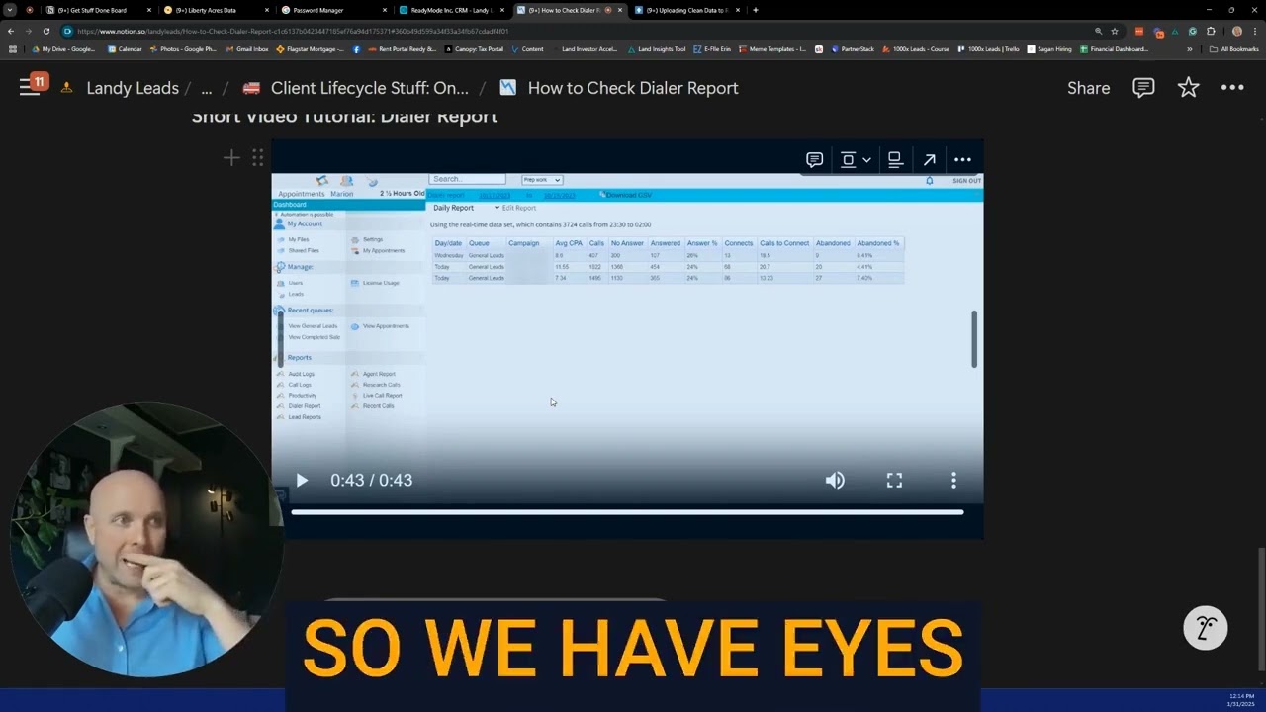Reload the current page
This screenshot has height=712, width=1266.
point(45,31)
